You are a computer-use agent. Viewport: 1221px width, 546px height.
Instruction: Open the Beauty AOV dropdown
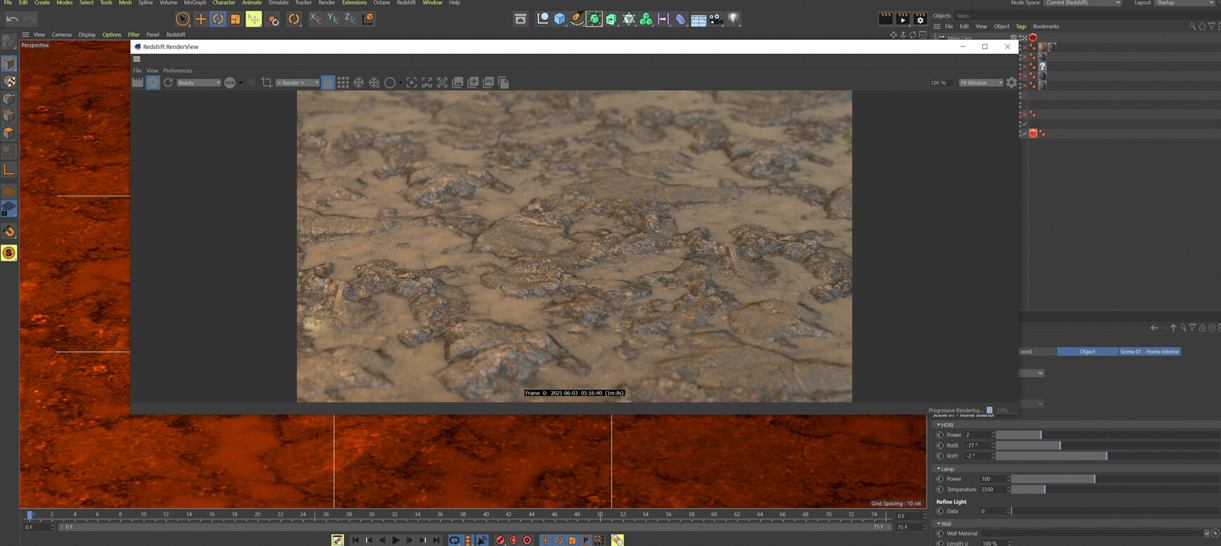(x=199, y=83)
